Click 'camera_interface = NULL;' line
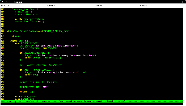 tap(29, 22)
